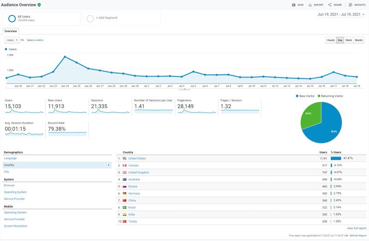The width and height of the screenshot is (369, 241).
Task: Click the United States flag icon
Action: (x=125, y=158)
